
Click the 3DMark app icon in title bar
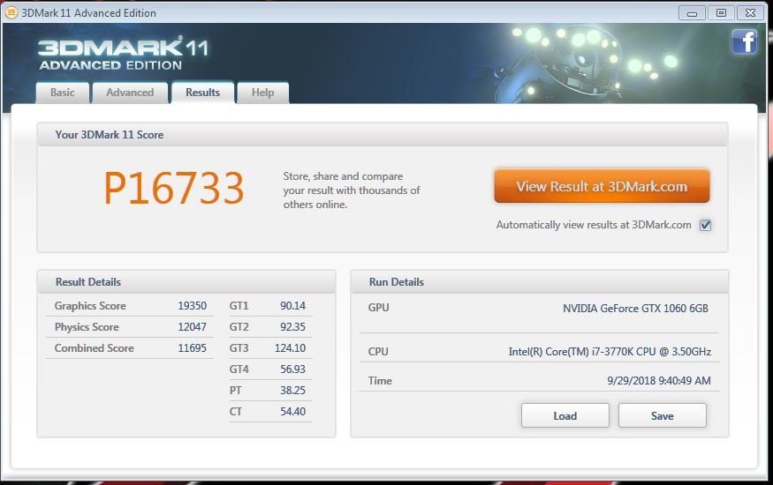click(x=11, y=13)
